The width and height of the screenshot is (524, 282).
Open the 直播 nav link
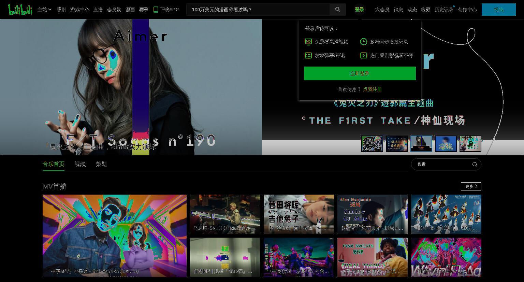pos(98,10)
